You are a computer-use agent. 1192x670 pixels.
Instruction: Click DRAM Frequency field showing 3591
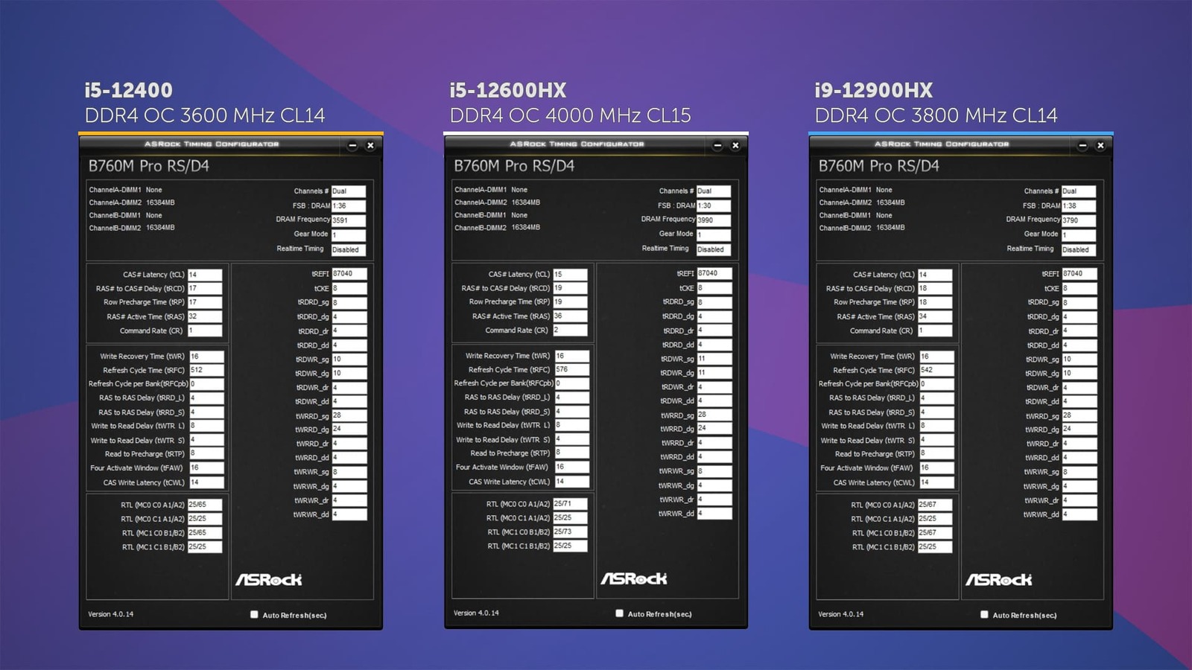coord(349,220)
